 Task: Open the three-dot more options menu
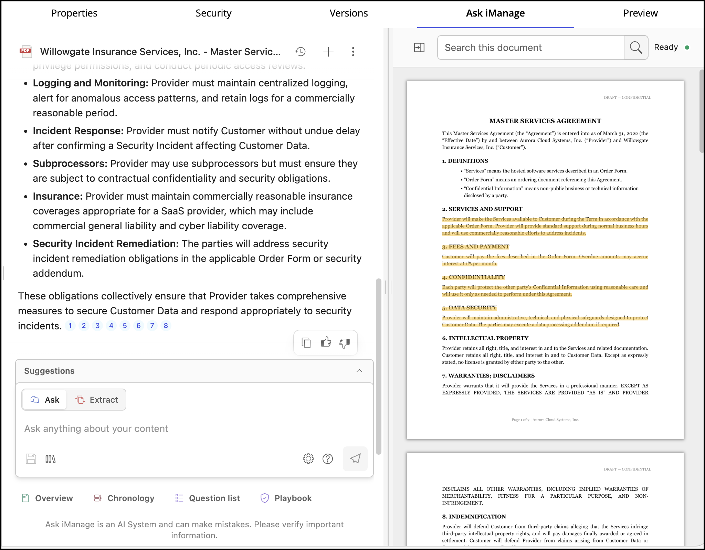[353, 52]
